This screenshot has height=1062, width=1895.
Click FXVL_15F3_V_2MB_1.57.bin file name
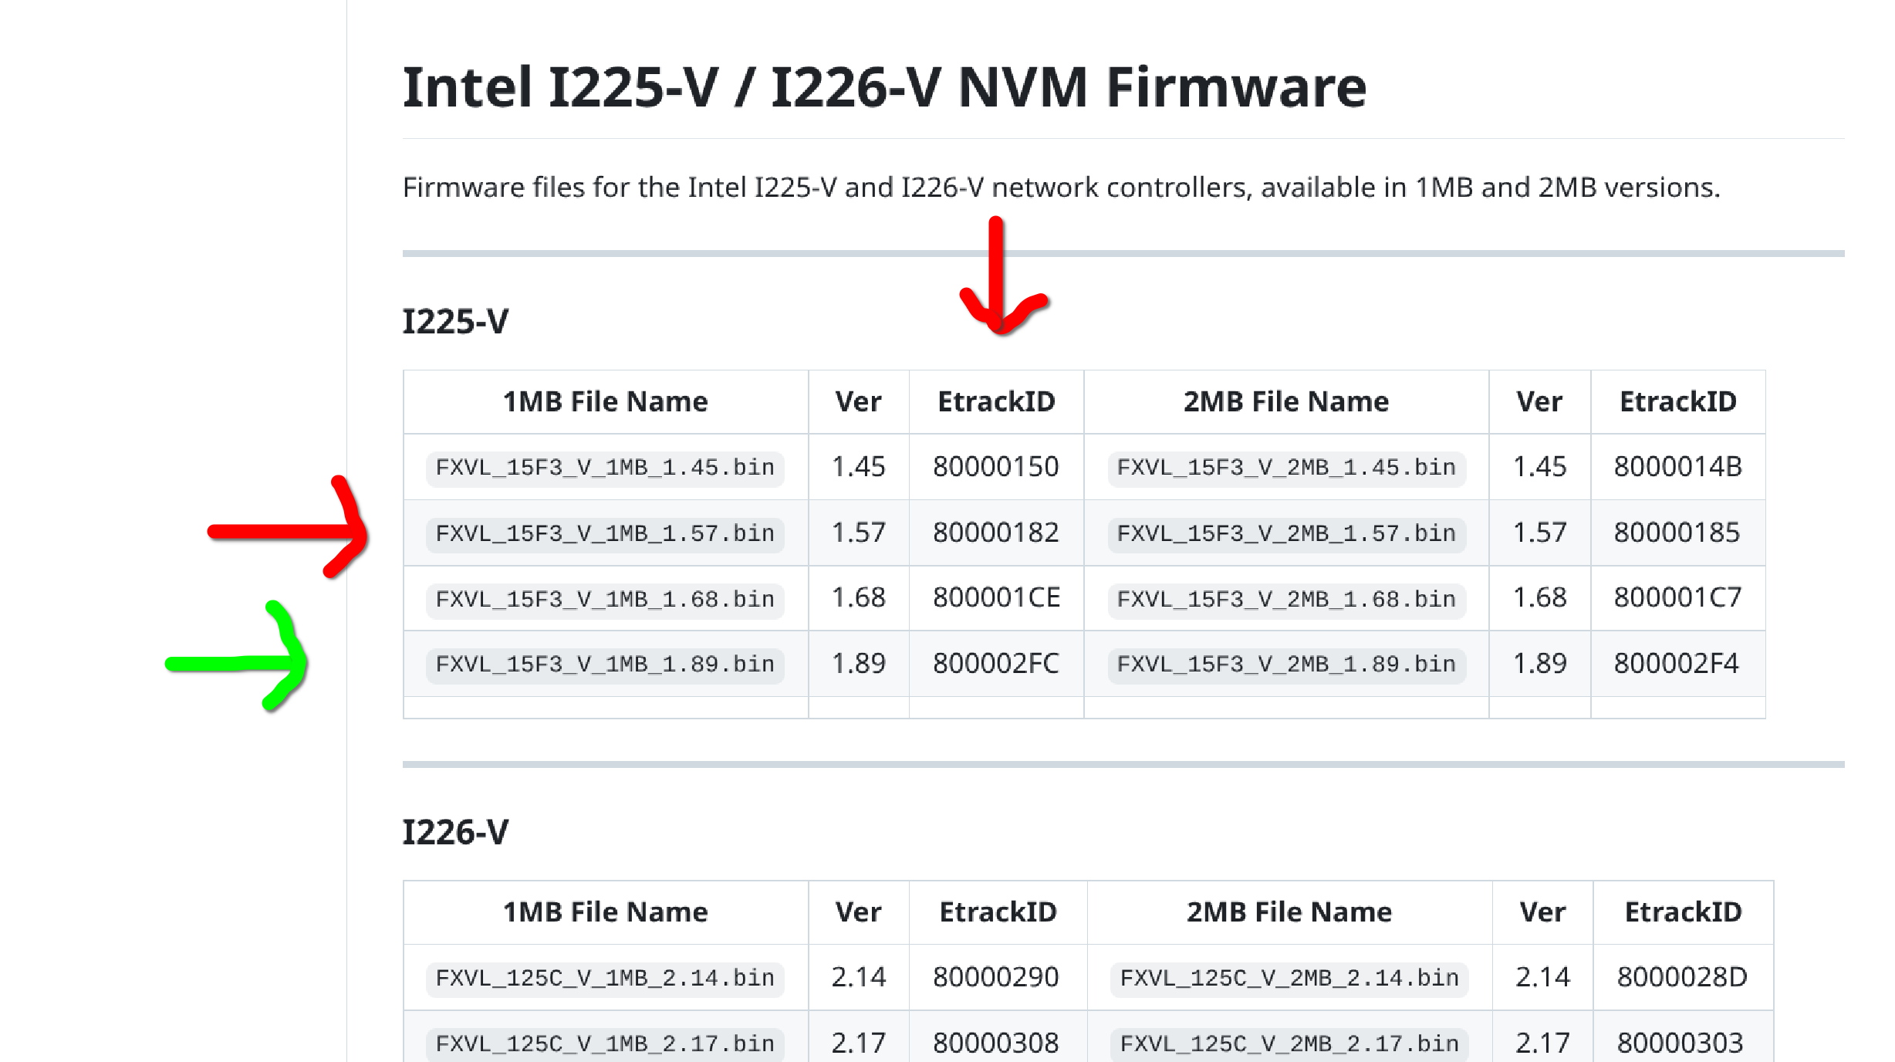pos(1285,533)
